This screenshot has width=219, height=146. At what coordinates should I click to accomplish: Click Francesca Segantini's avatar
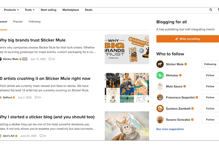160,97
